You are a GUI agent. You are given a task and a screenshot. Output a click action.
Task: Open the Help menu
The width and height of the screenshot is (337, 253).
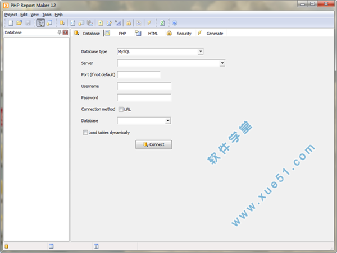point(58,15)
